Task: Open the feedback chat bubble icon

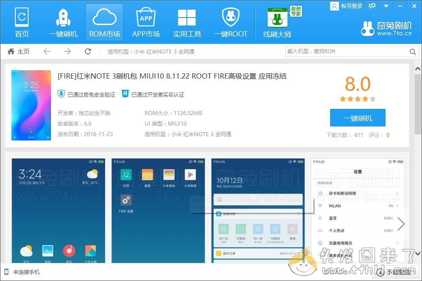Action: tap(372, 6)
